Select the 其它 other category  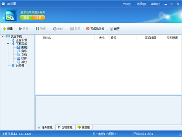point(24,62)
